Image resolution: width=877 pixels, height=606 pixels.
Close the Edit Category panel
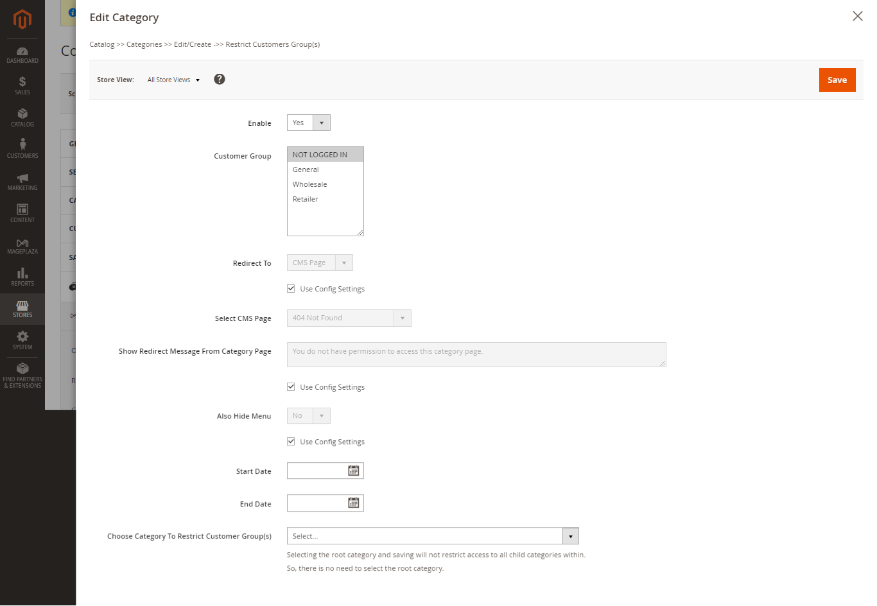857,16
